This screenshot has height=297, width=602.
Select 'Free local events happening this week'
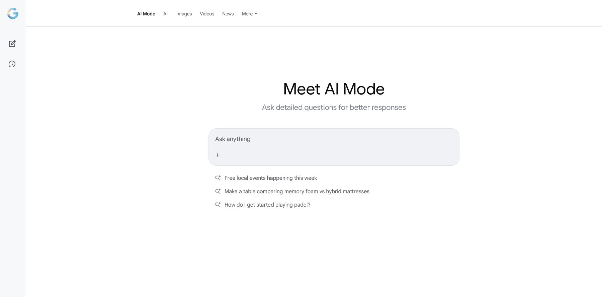pos(271,178)
